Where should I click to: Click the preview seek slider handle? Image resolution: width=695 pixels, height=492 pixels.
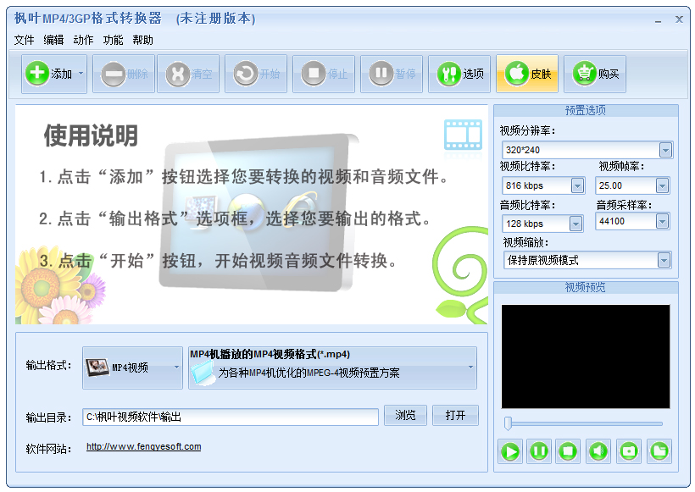[508, 423]
